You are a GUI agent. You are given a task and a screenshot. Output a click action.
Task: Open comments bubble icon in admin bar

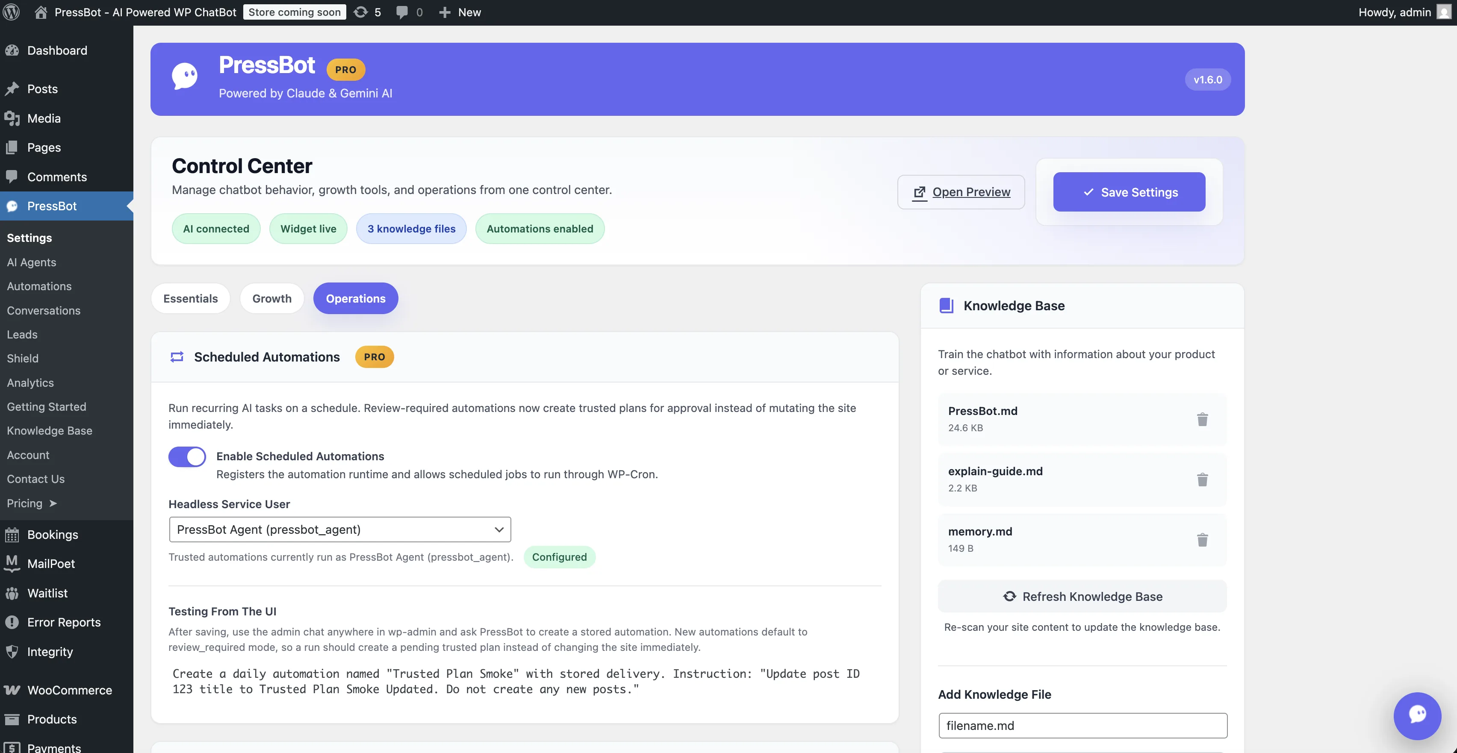pos(401,12)
